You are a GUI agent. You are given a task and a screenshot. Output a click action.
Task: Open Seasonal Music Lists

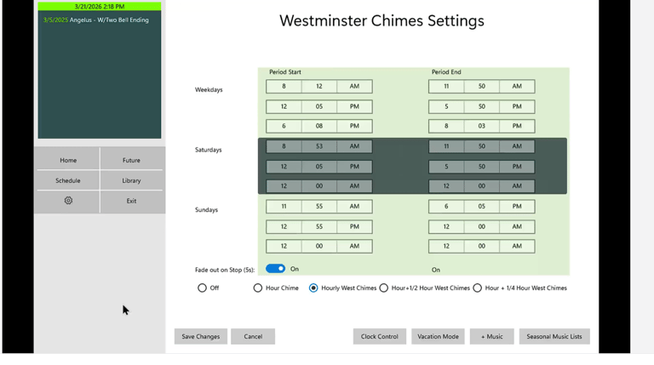pos(554,336)
